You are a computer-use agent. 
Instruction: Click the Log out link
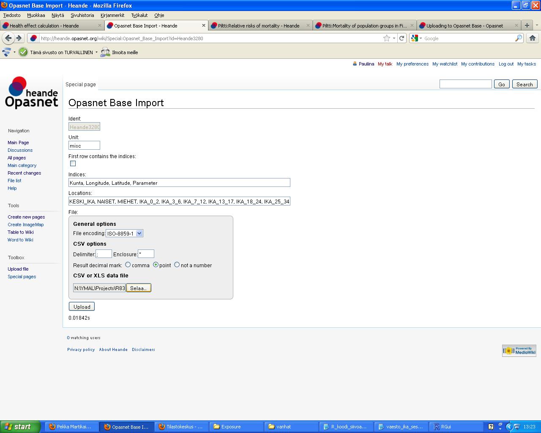click(506, 64)
